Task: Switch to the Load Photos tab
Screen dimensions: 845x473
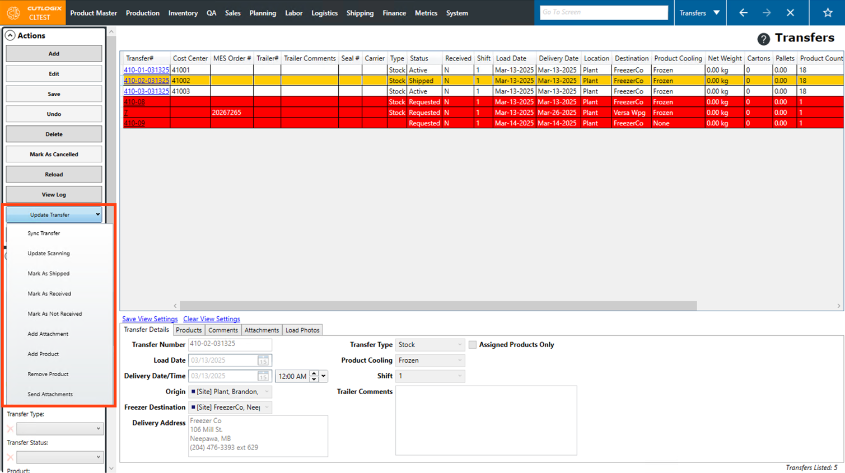Action: click(302, 330)
